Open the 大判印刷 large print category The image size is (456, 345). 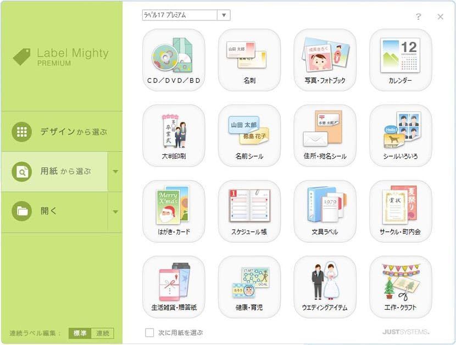pos(174,136)
